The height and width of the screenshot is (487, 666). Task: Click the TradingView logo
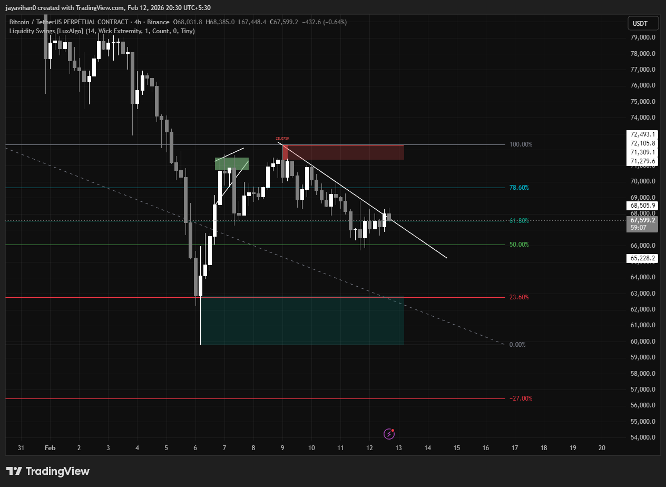48,471
